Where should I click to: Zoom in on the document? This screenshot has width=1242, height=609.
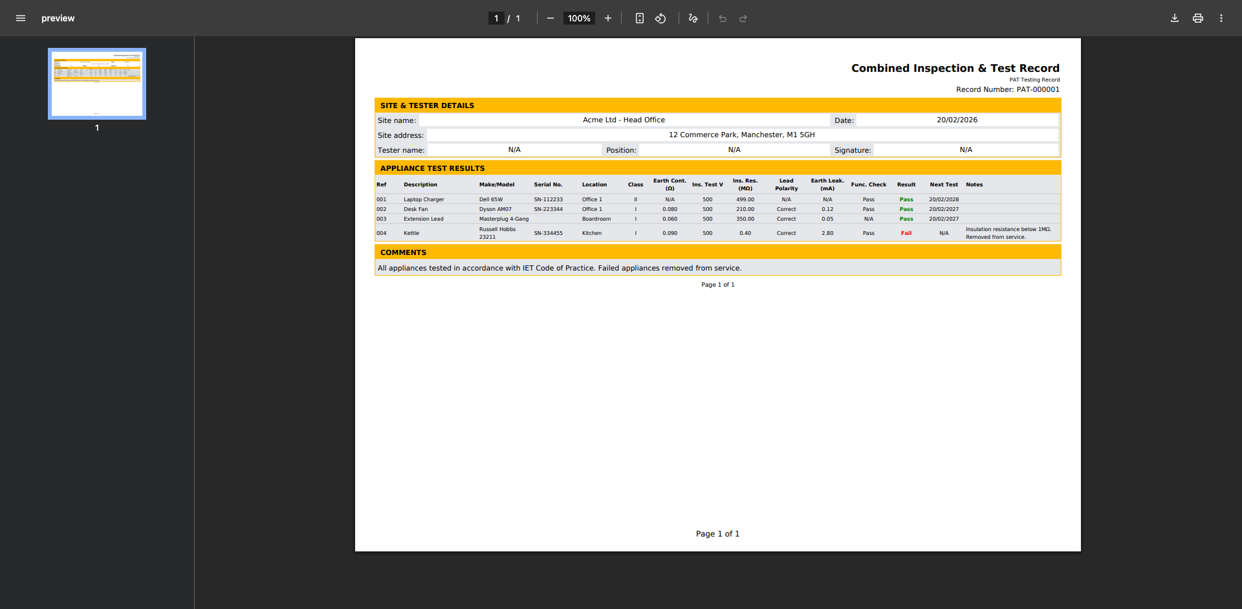607,18
